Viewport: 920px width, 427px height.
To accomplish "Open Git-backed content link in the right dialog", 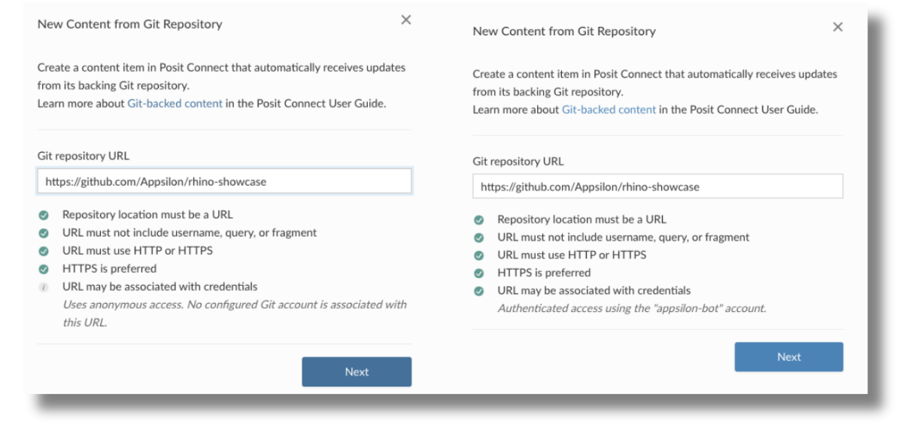I will point(609,110).
